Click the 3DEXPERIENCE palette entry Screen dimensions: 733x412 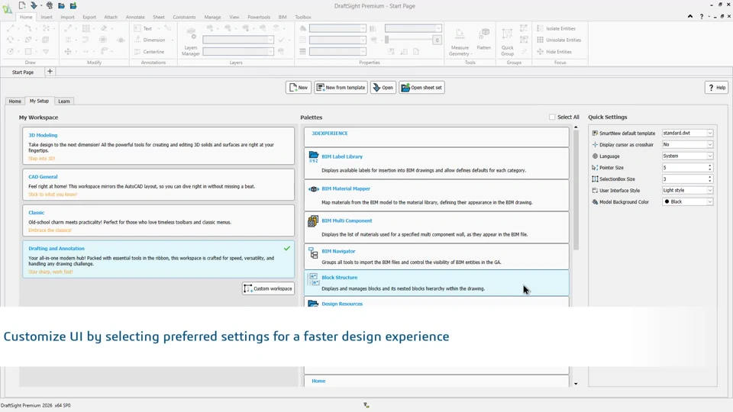pos(437,137)
